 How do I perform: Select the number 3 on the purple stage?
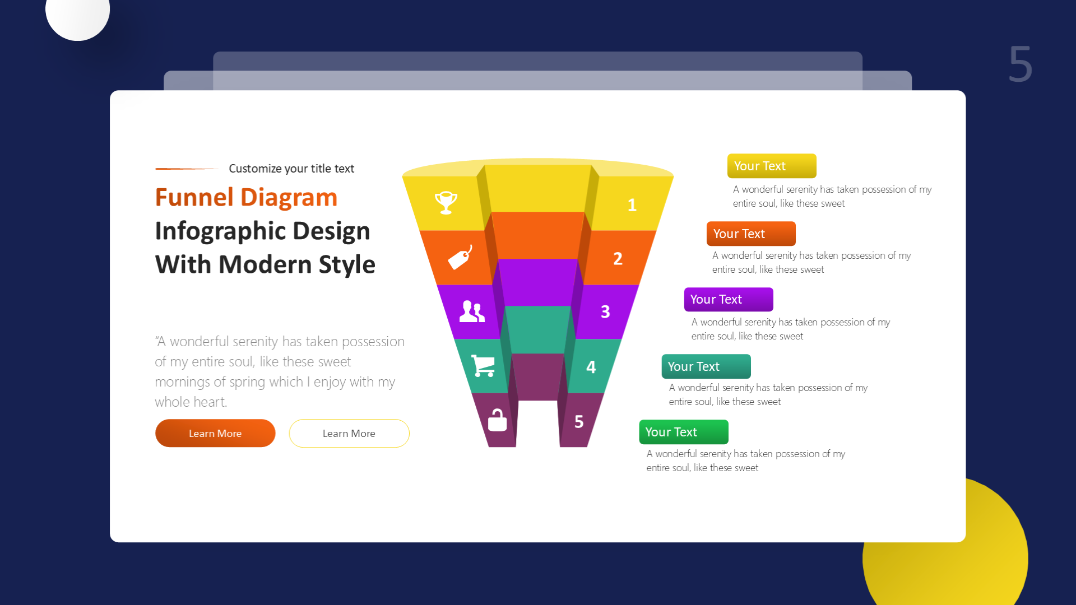[605, 311]
